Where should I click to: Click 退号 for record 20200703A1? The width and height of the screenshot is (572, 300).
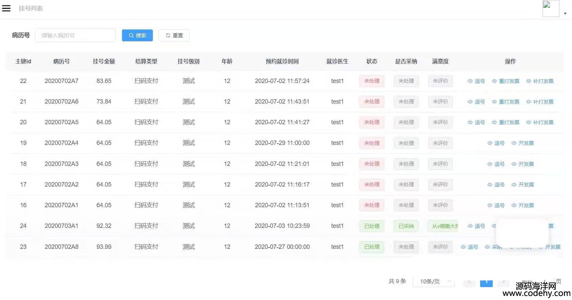(476, 226)
